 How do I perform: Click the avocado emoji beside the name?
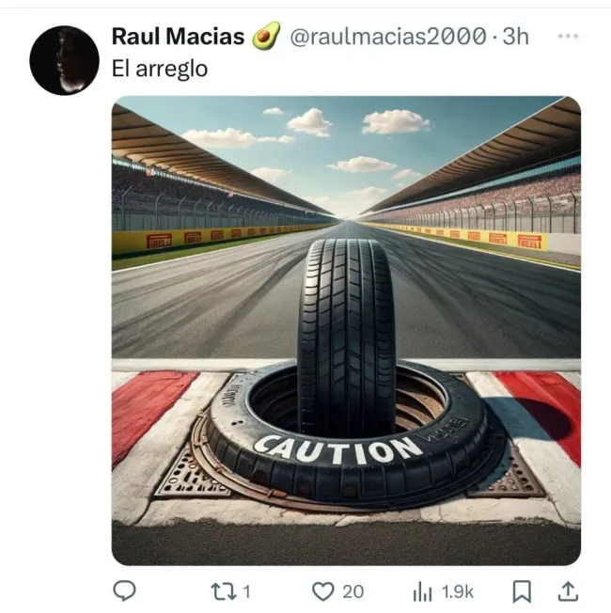tap(266, 37)
